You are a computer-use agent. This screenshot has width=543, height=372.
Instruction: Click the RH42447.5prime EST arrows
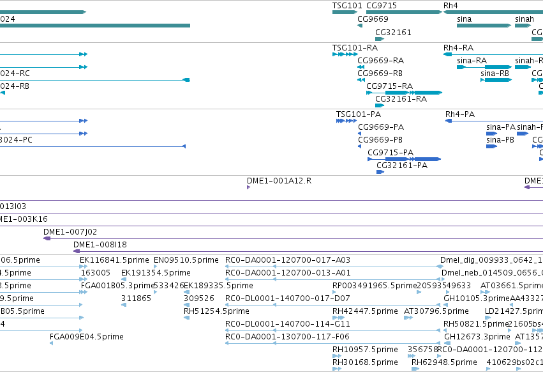pyautogui.click(x=338, y=318)
